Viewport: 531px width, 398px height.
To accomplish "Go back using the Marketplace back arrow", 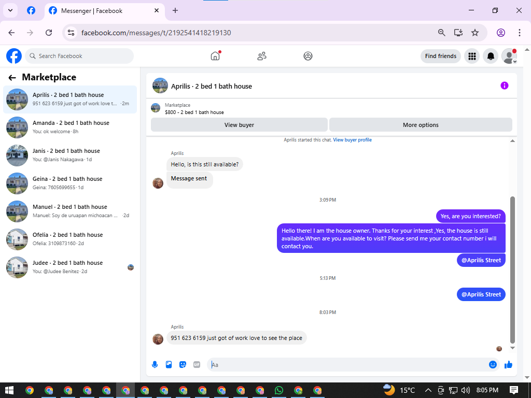I will point(12,78).
